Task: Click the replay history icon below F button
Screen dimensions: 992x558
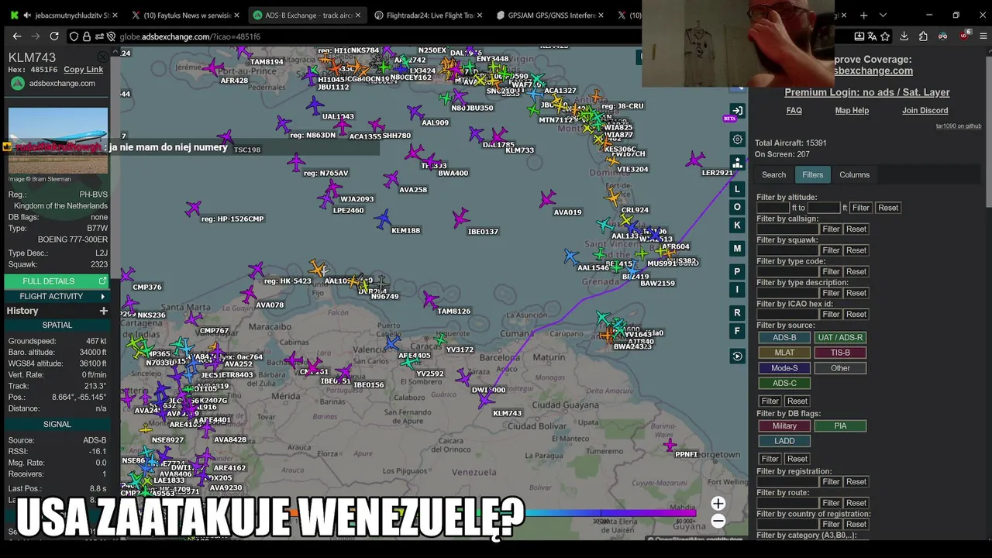Action: 737,356
